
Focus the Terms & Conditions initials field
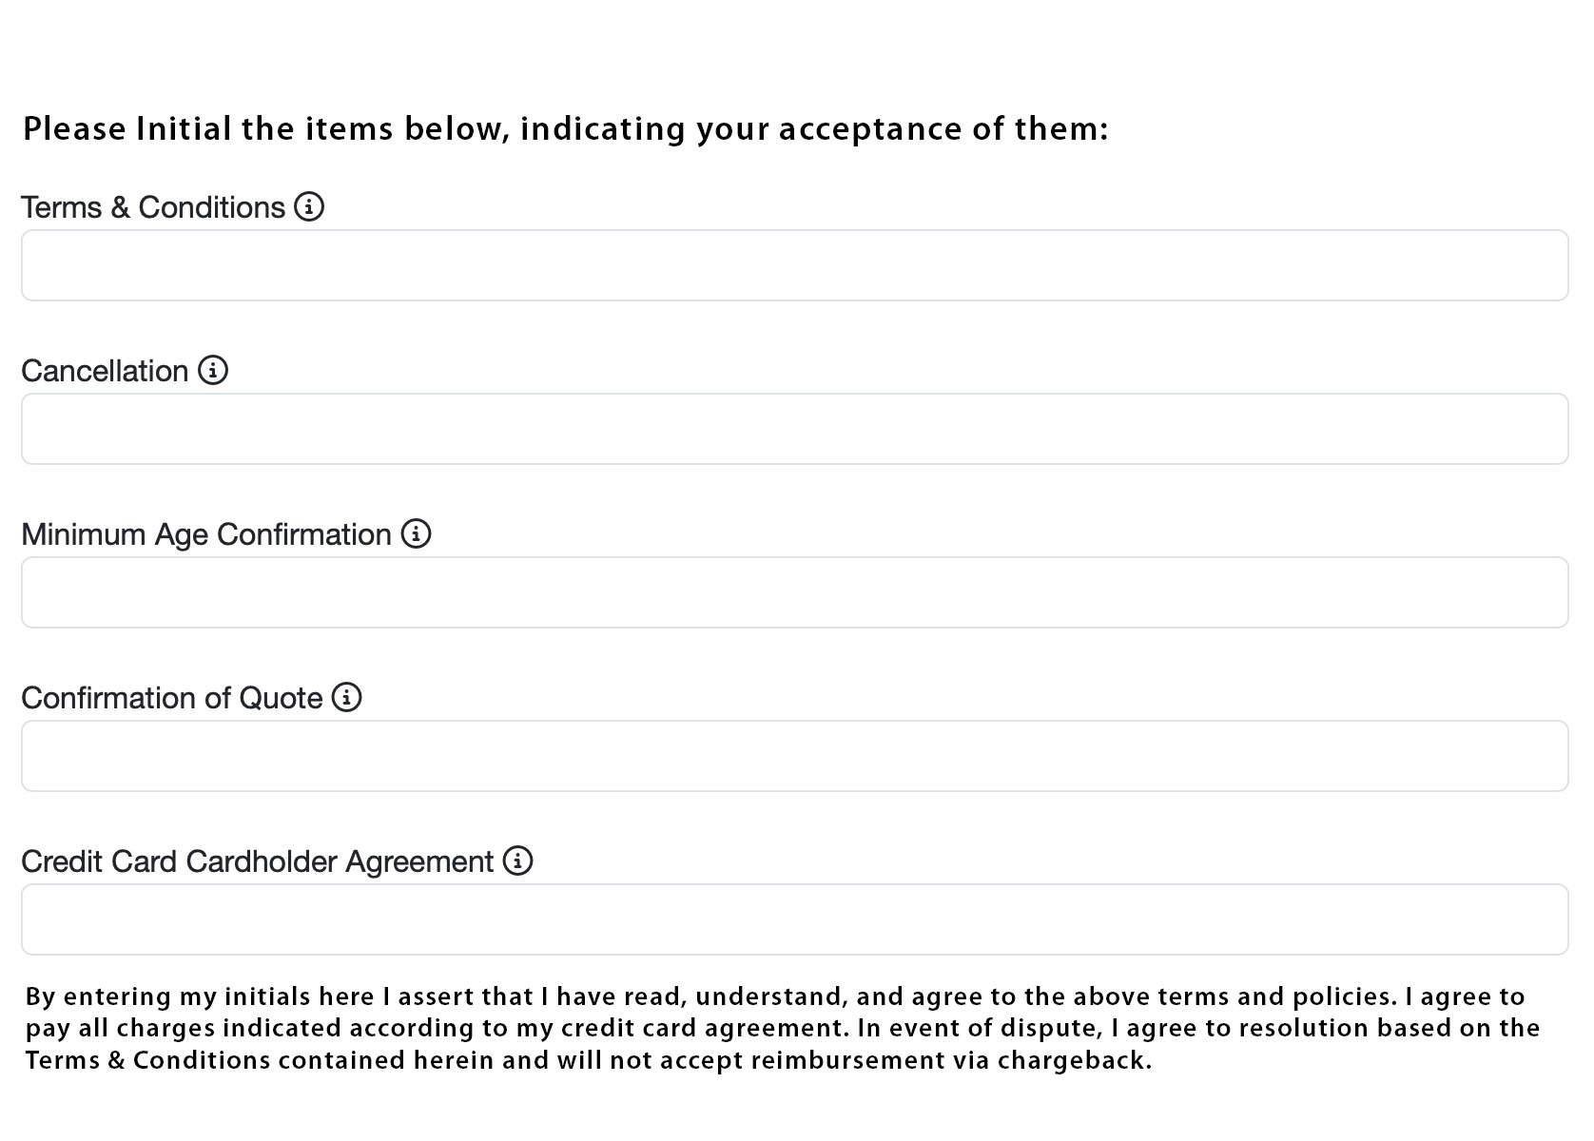794,265
